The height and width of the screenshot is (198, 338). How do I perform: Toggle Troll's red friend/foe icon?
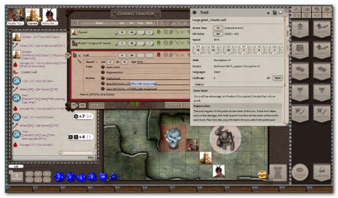(x=159, y=55)
